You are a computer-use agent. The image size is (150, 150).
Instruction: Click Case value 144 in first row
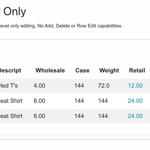tap(79, 86)
